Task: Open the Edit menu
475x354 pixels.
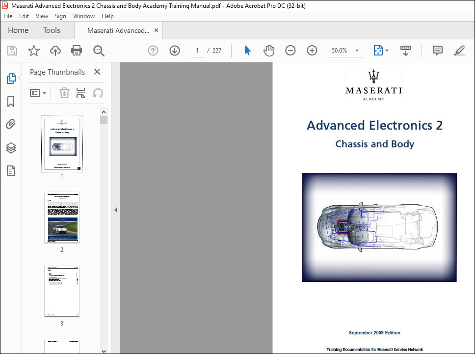Action: (x=24, y=16)
